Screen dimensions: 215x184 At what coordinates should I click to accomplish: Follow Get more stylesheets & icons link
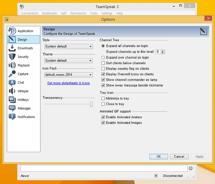click(x=68, y=83)
